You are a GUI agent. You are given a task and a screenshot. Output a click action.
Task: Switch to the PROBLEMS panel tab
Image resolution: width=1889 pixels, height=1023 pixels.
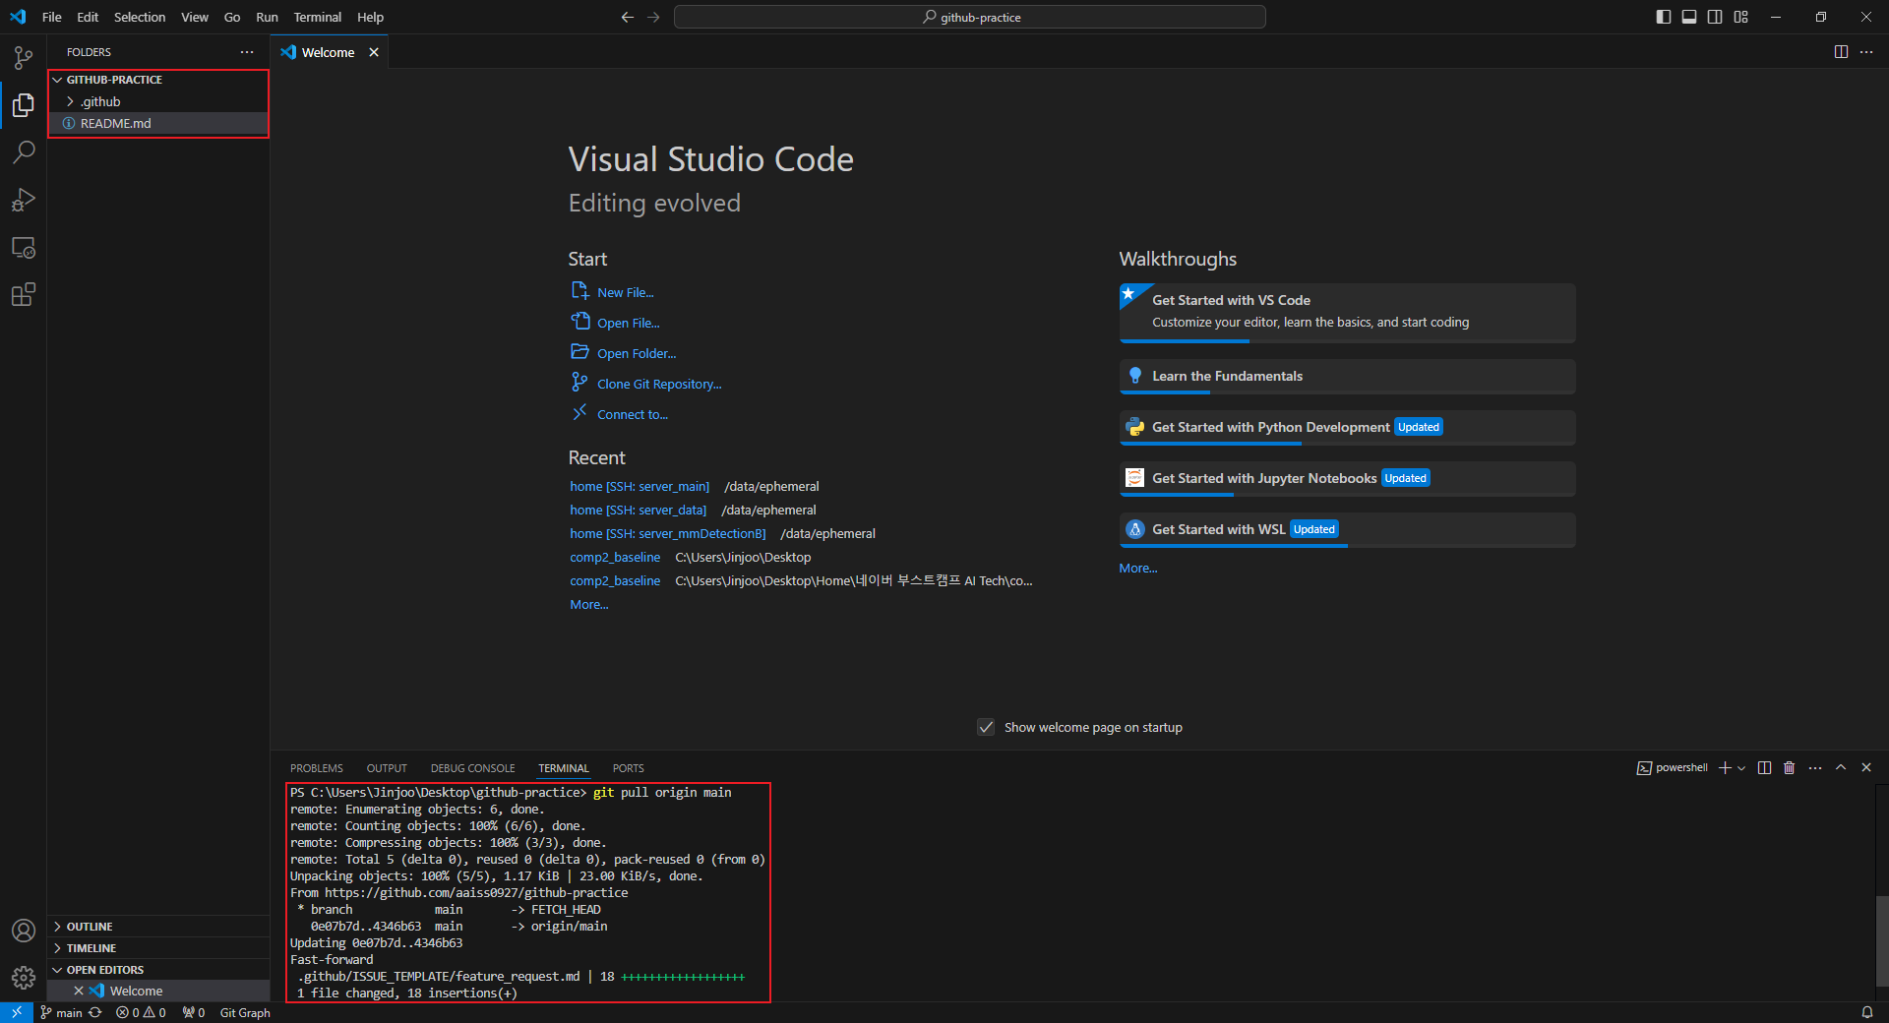317,768
